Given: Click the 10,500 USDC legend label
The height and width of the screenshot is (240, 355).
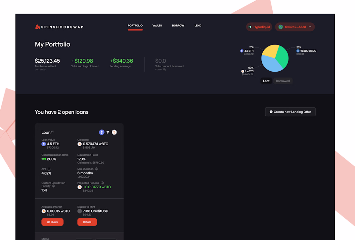Looking at the screenshot, I should click(308, 51).
